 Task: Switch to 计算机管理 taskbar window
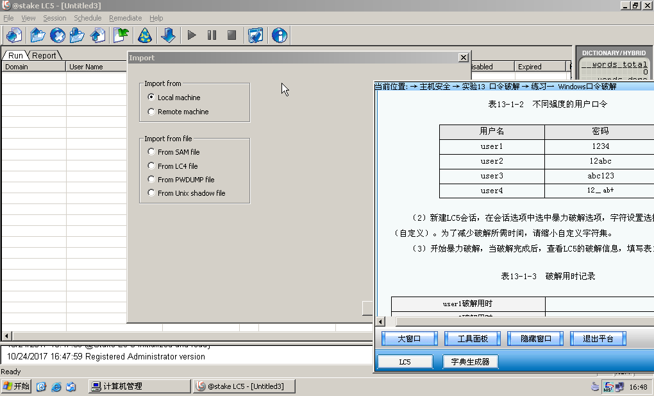(139, 386)
